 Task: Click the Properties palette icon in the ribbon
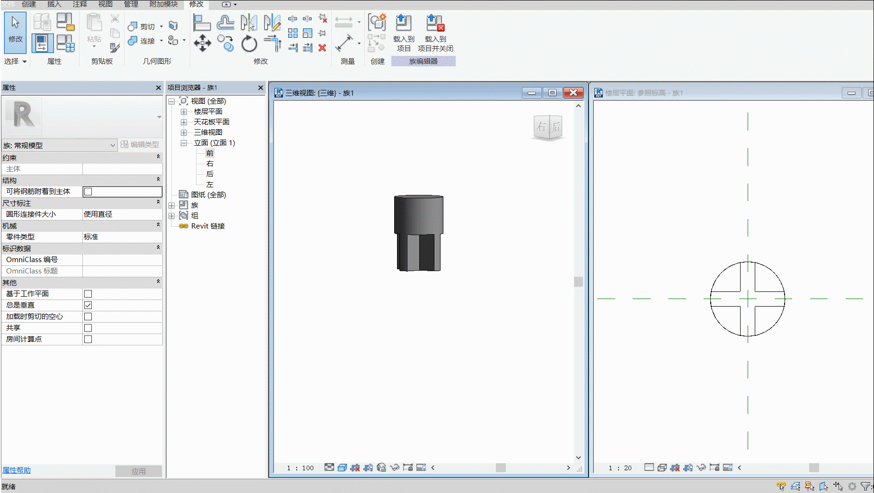point(42,43)
